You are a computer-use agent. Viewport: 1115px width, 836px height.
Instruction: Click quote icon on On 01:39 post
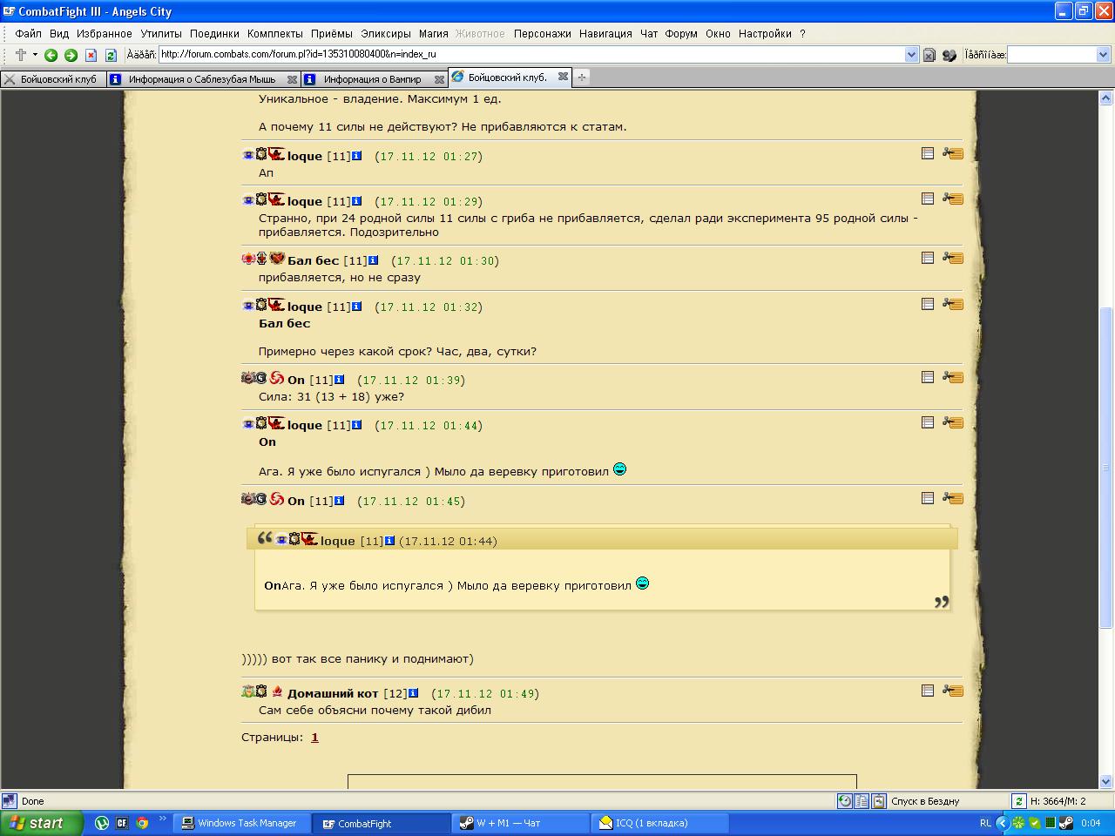coord(928,377)
